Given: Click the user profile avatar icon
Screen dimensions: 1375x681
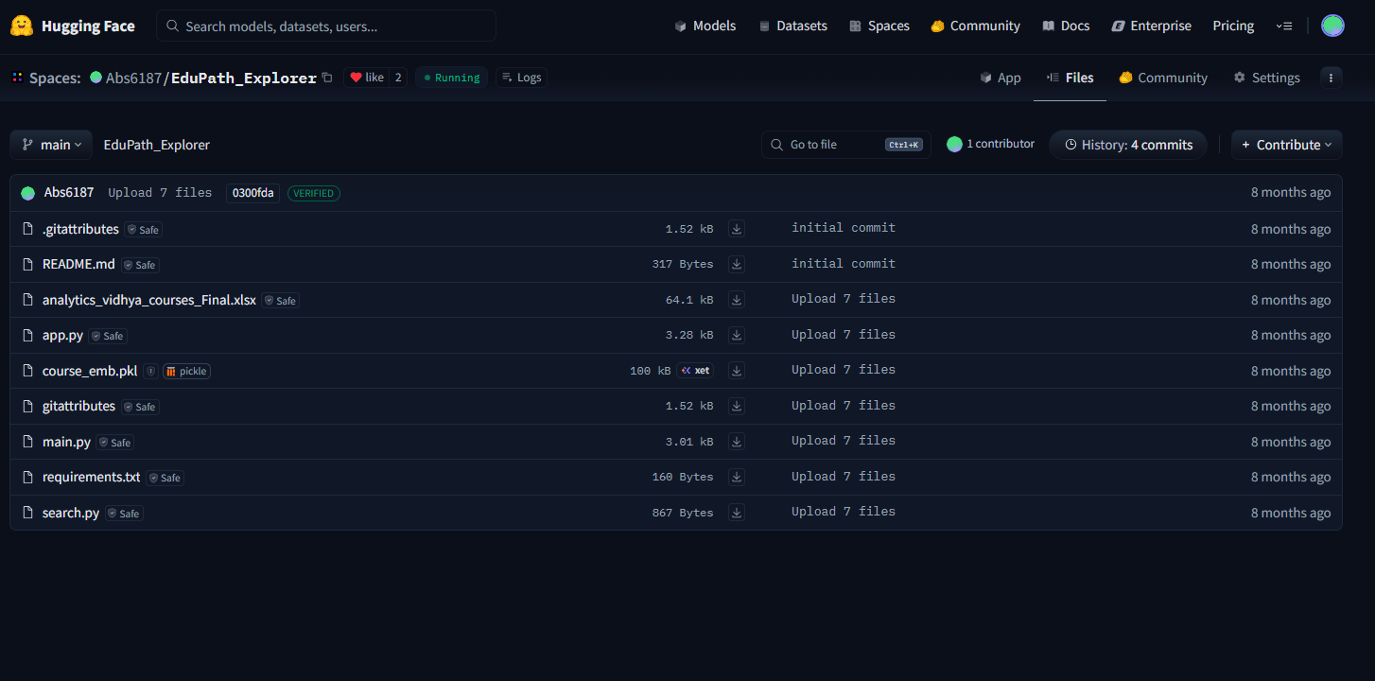Looking at the screenshot, I should click(1332, 26).
